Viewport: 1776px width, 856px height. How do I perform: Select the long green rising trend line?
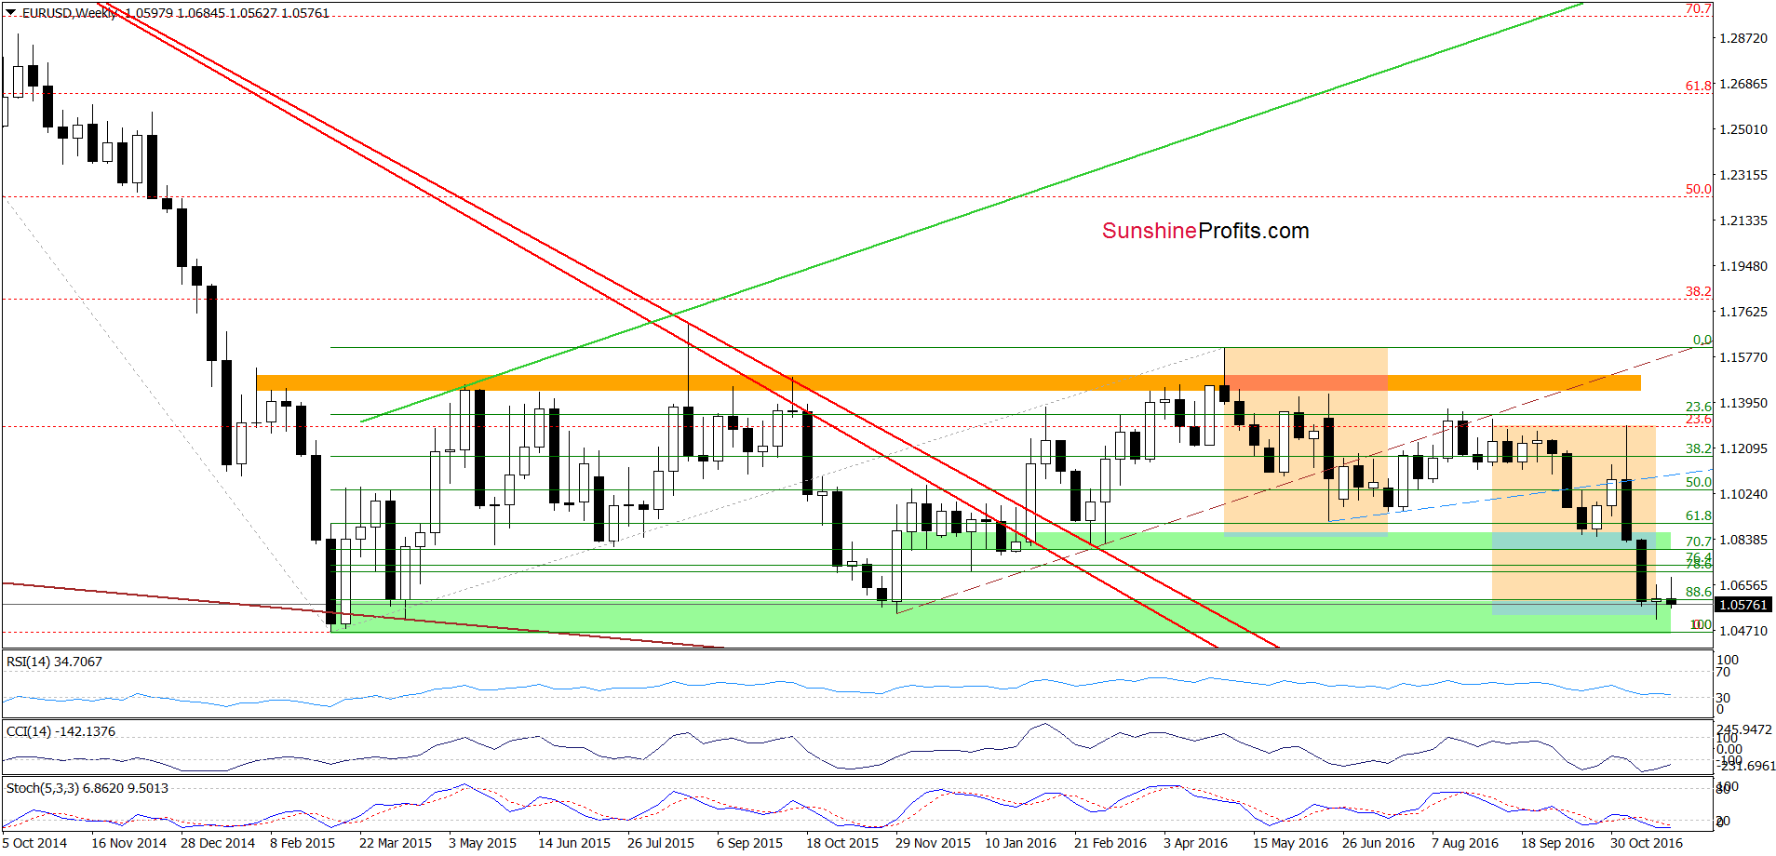(x=972, y=212)
